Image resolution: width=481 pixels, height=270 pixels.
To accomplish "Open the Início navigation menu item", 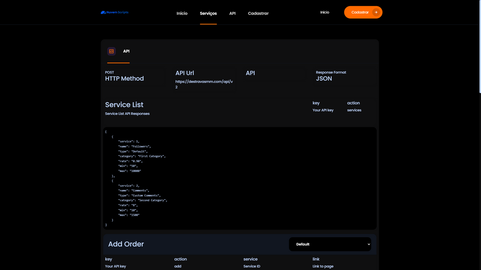I will tap(182, 13).
